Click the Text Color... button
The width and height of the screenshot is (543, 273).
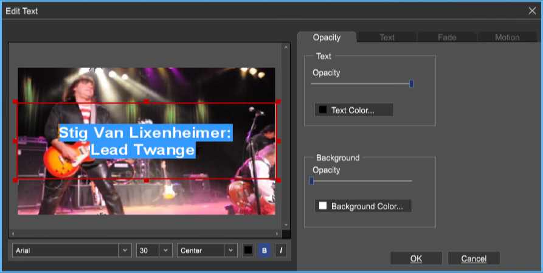(x=354, y=110)
